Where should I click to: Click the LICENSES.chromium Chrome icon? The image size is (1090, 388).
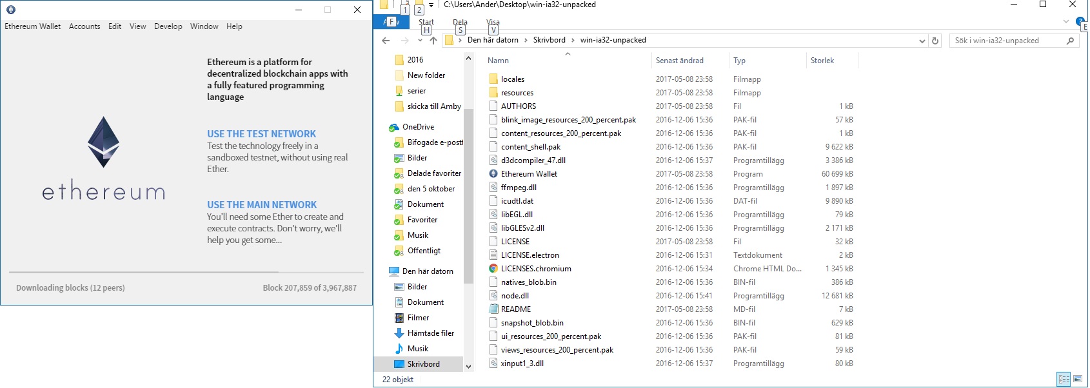493,269
